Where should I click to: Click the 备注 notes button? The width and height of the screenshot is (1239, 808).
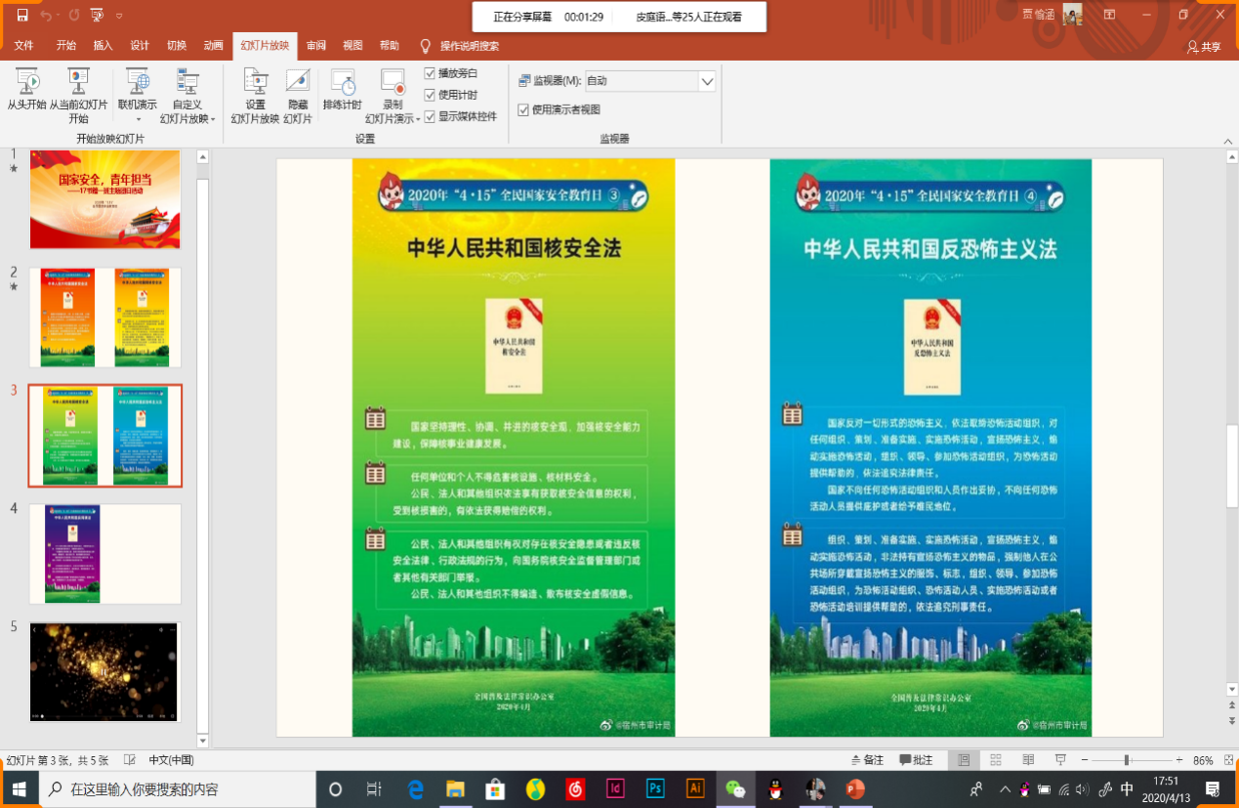coord(866,760)
